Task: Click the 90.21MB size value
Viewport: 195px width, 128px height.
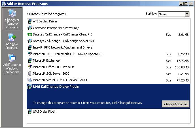Action: [x=183, y=74]
